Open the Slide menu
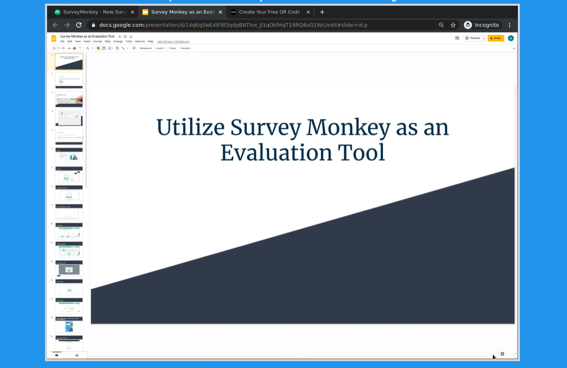The image size is (567, 368). 108,41
